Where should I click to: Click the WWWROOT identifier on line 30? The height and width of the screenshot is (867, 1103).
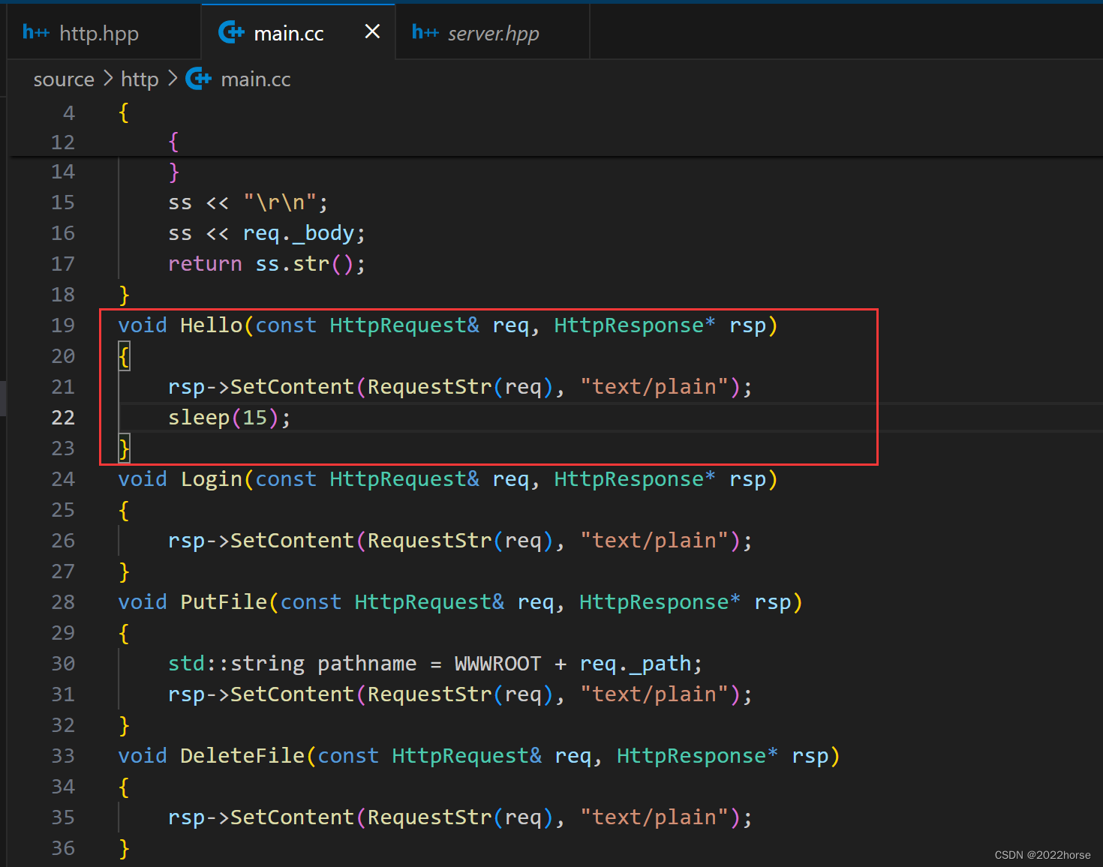pos(497,664)
